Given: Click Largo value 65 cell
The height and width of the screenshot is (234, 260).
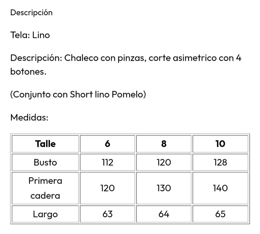Looking at the screenshot, I should pyautogui.click(x=220, y=214).
